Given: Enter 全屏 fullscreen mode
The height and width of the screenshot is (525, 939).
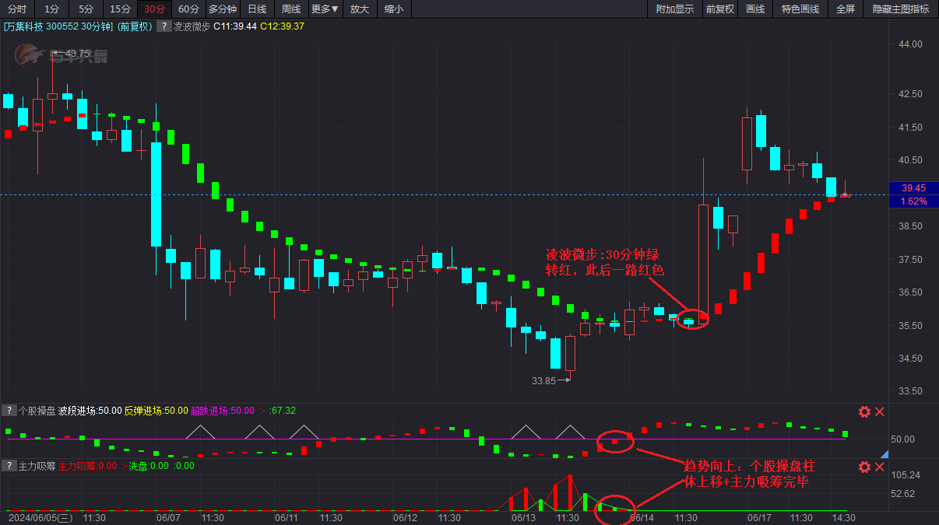Looking at the screenshot, I should [x=846, y=9].
